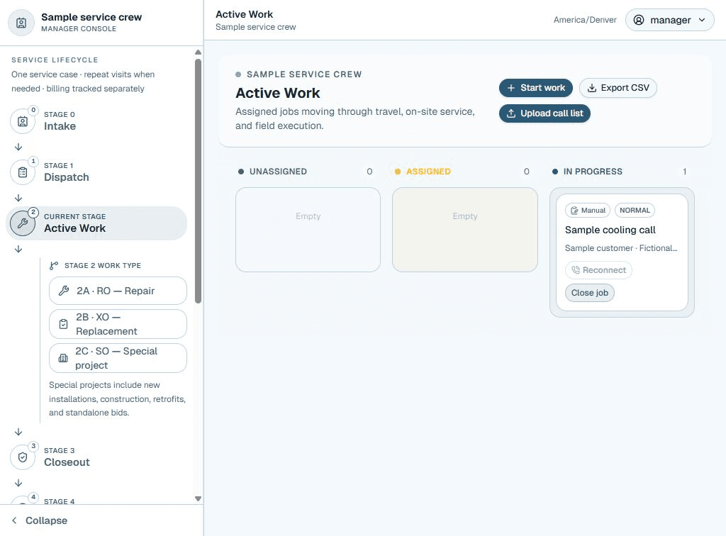Click the UNASSIGNED column header
This screenshot has width=726, height=536.
(278, 172)
